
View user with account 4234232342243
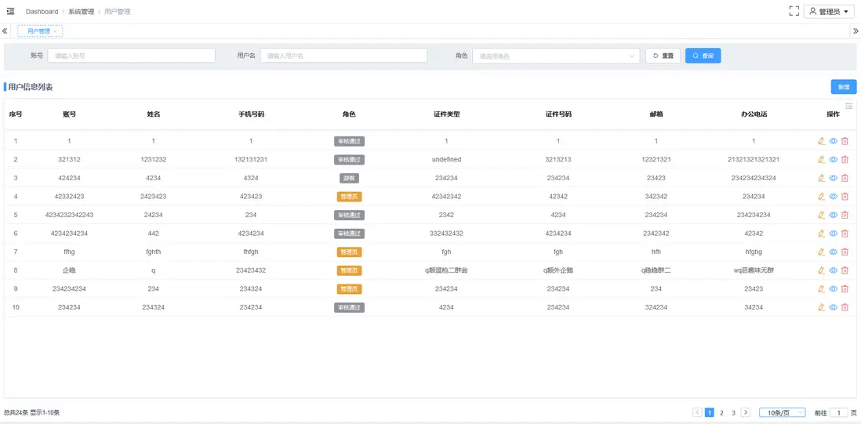point(833,215)
